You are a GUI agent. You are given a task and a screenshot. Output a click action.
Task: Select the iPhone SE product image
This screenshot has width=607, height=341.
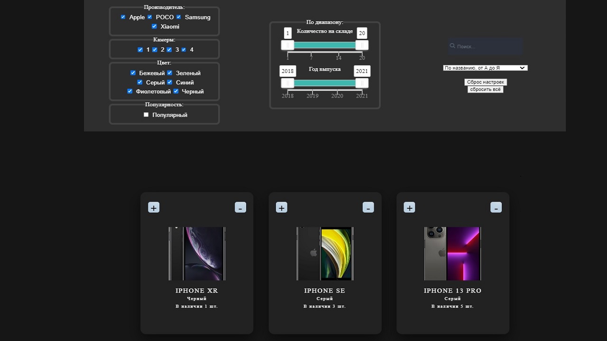click(x=325, y=253)
